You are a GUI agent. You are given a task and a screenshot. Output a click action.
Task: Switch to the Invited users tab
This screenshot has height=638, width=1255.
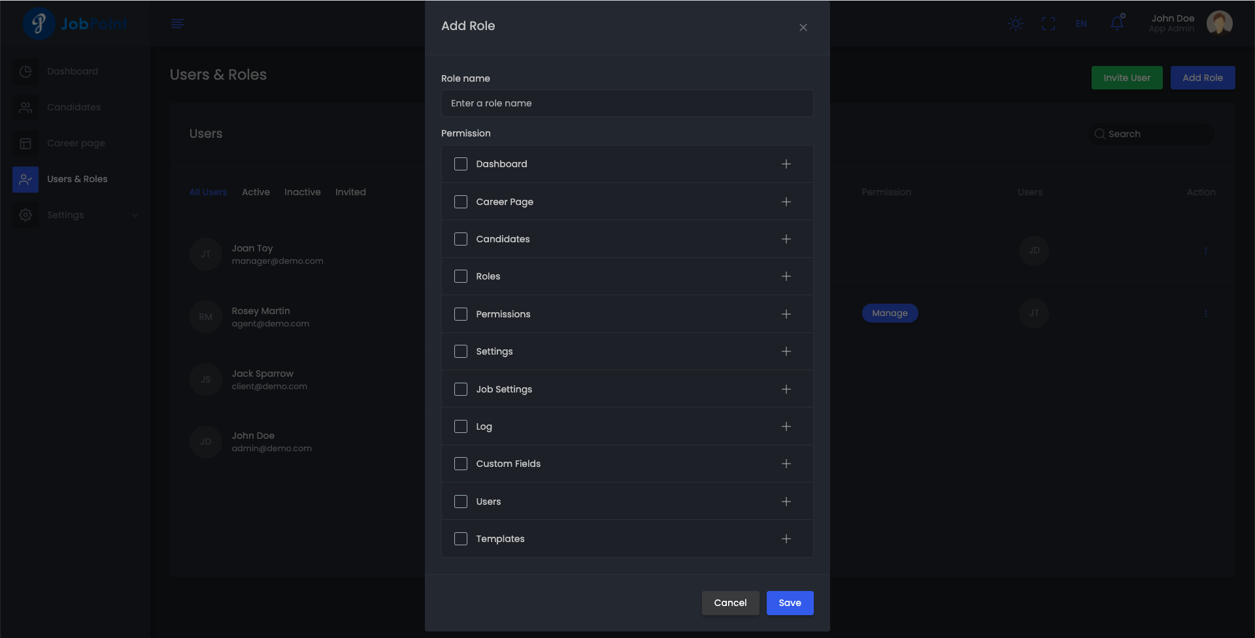coord(350,192)
